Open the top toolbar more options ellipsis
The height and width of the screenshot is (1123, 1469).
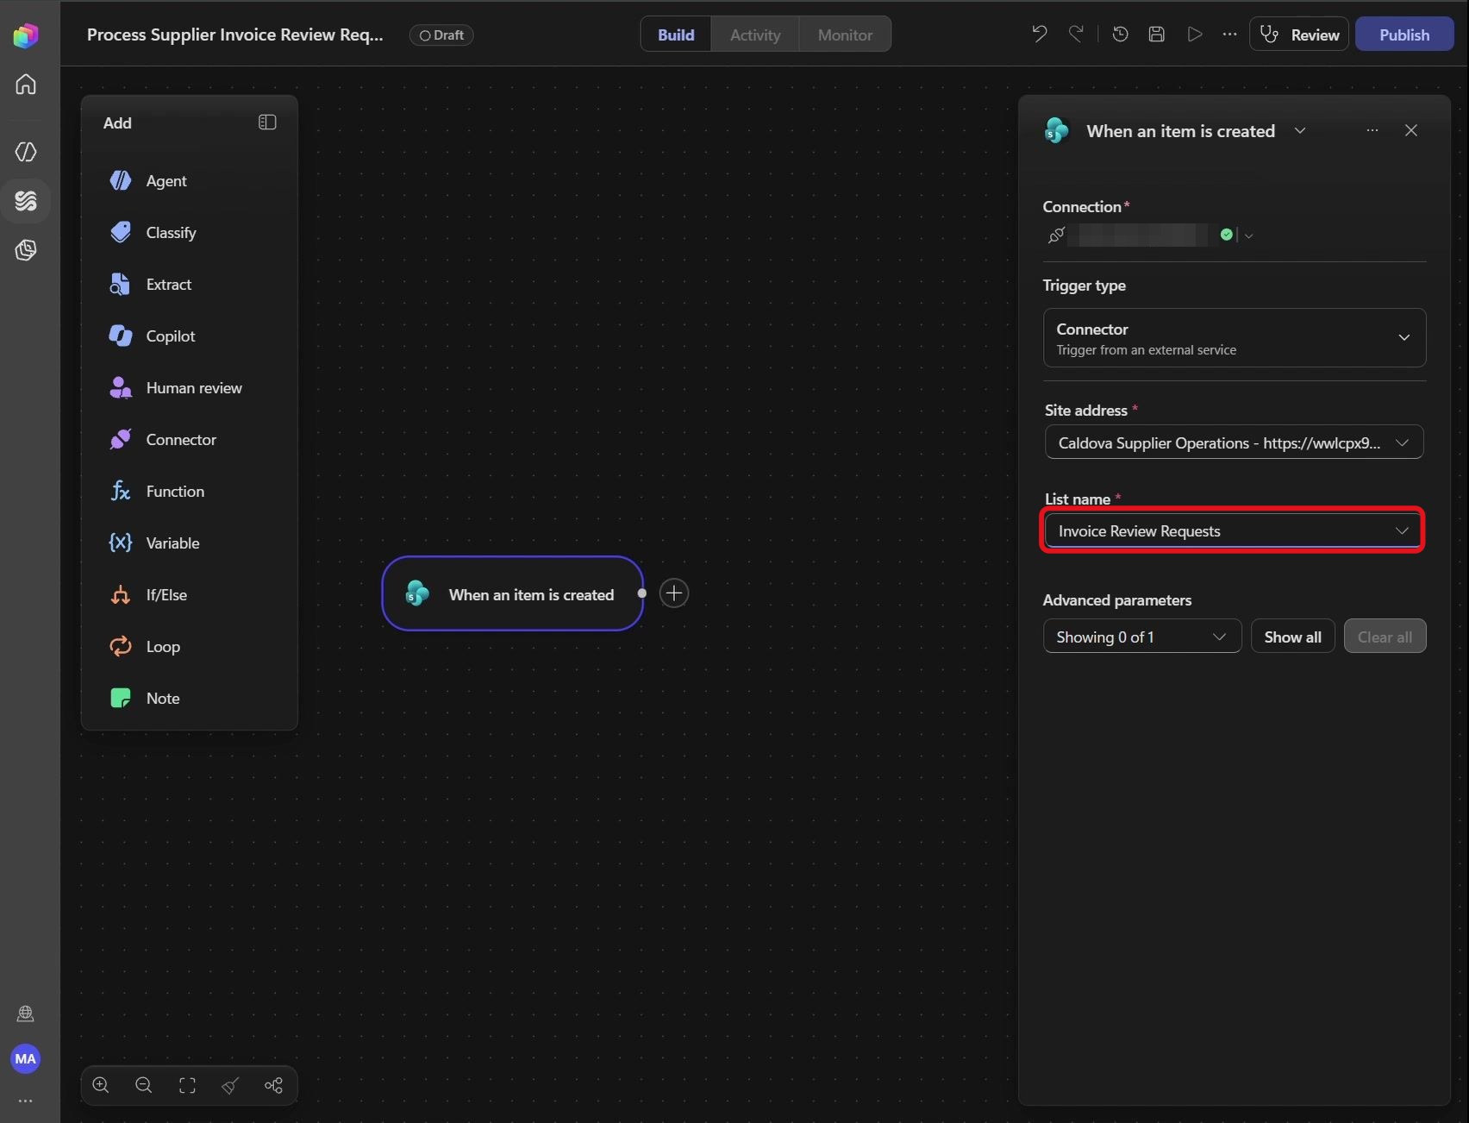[1229, 35]
